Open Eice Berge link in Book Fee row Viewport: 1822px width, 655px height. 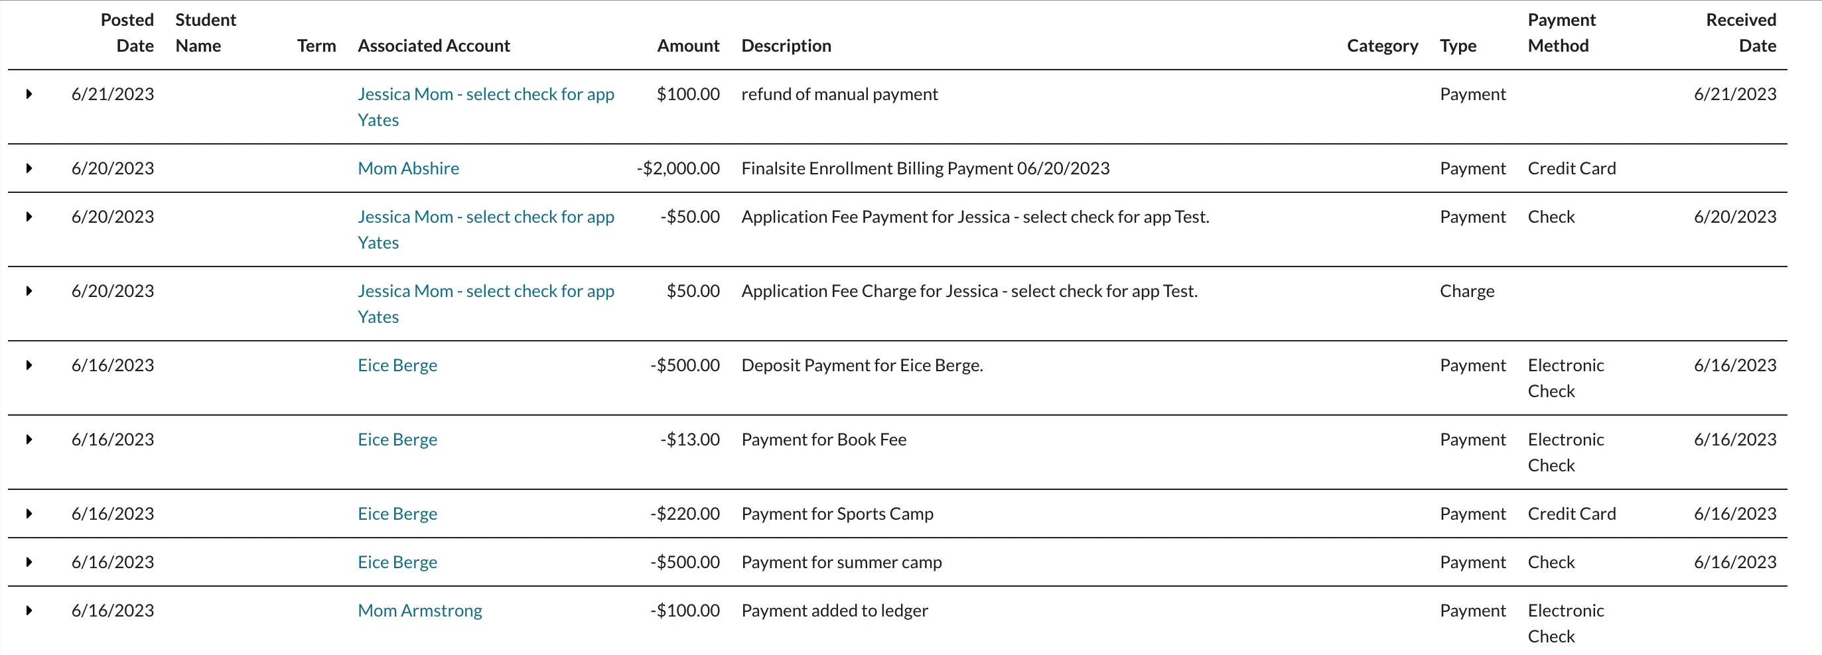click(x=397, y=440)
